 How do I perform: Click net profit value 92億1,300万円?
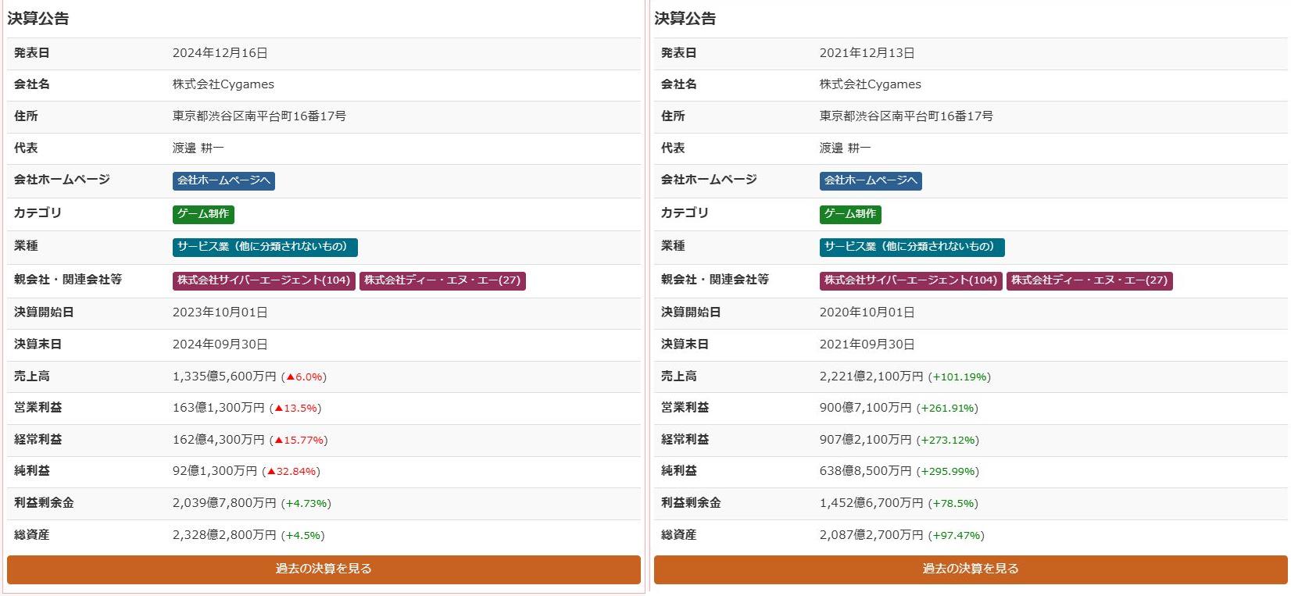click(215, 471)
